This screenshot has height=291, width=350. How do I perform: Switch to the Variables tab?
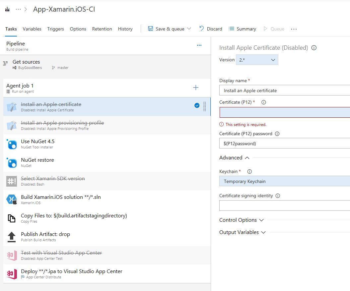32,29
